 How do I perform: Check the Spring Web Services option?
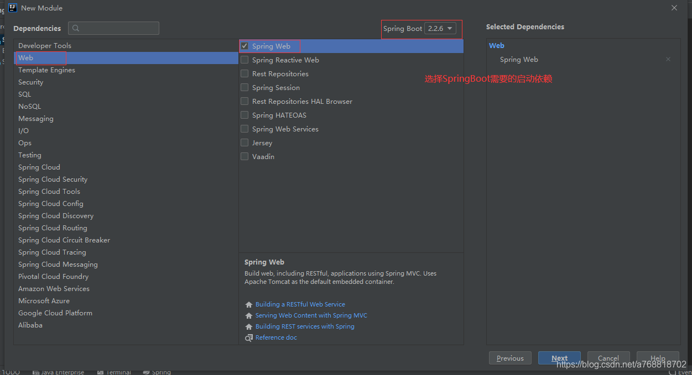[x=244, y=129]
